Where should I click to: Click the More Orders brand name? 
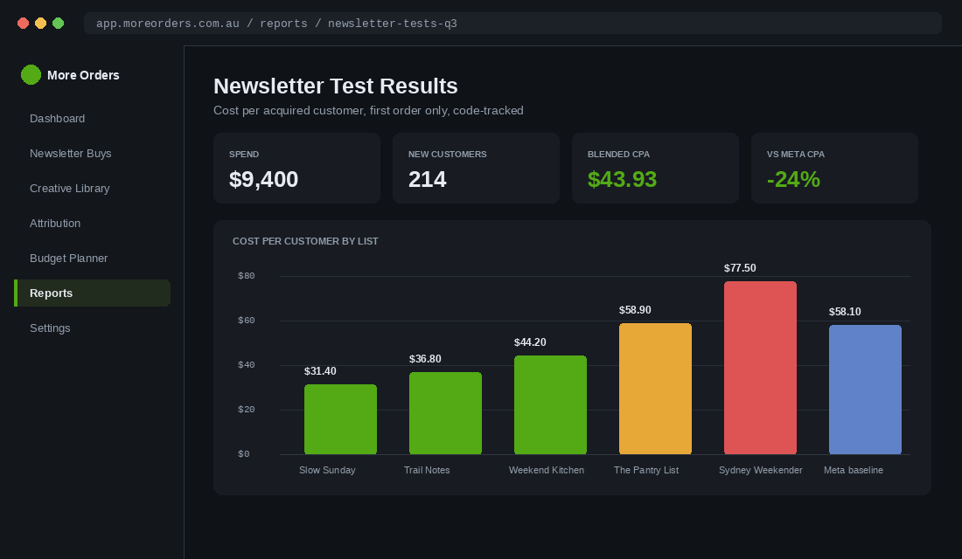click(x=83, y=75)
